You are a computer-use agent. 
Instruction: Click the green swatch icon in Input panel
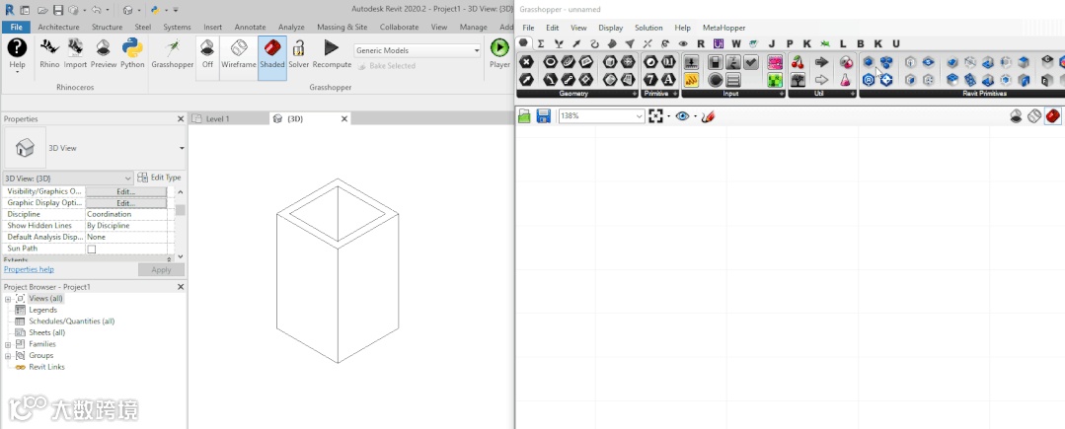pos(775,80)
